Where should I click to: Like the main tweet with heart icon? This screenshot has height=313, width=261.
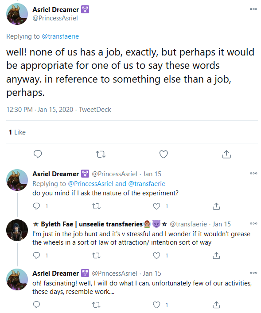[x=164, y=154]
